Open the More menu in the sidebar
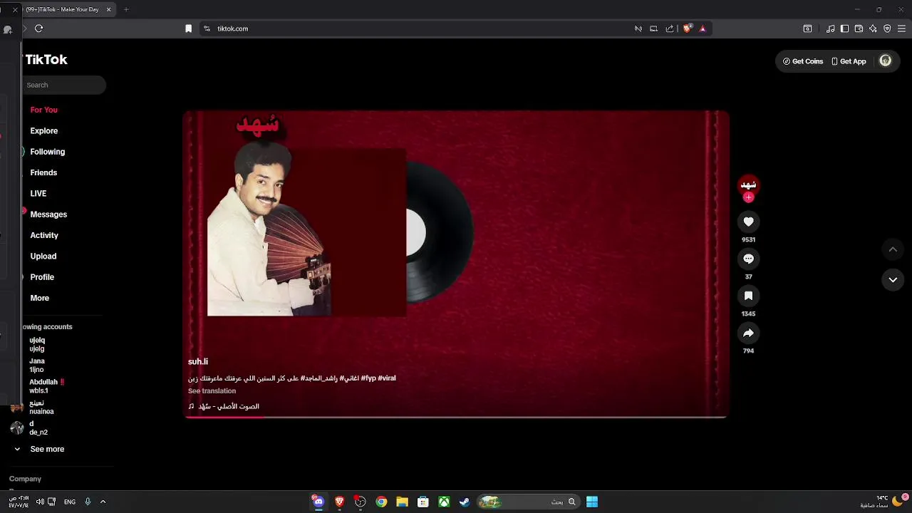This screenshot has height=513, width=912. click(40, 298)
